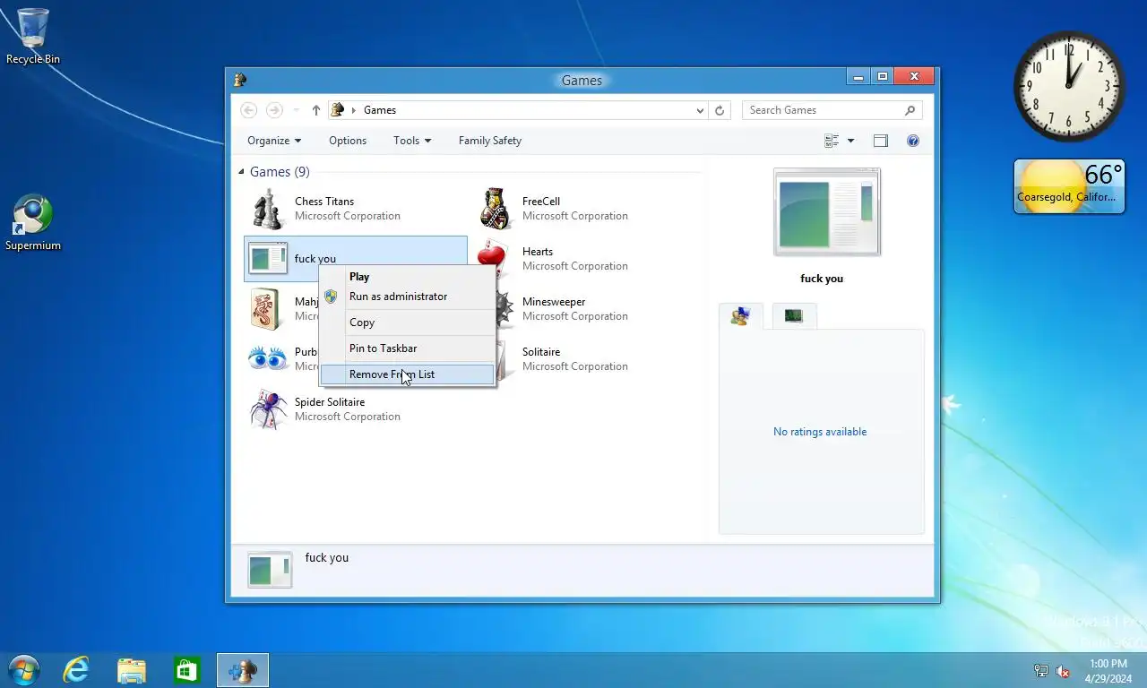This screenshot has width=1147, height=688.
Task: Switch to the ratings tab in details pane
Action: pyautogui.click(x=740, y=316)
